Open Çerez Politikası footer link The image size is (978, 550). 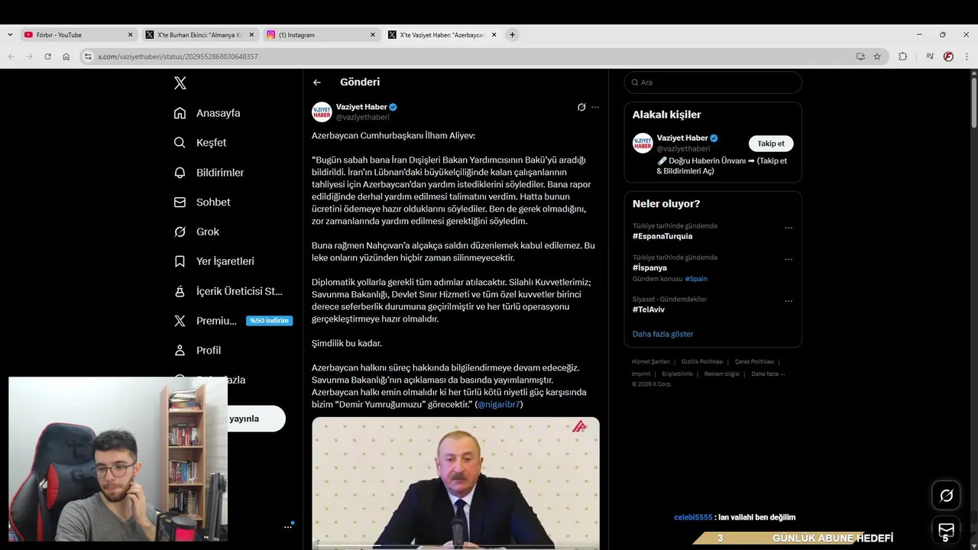pyautogui.click(x=754, y=361)
